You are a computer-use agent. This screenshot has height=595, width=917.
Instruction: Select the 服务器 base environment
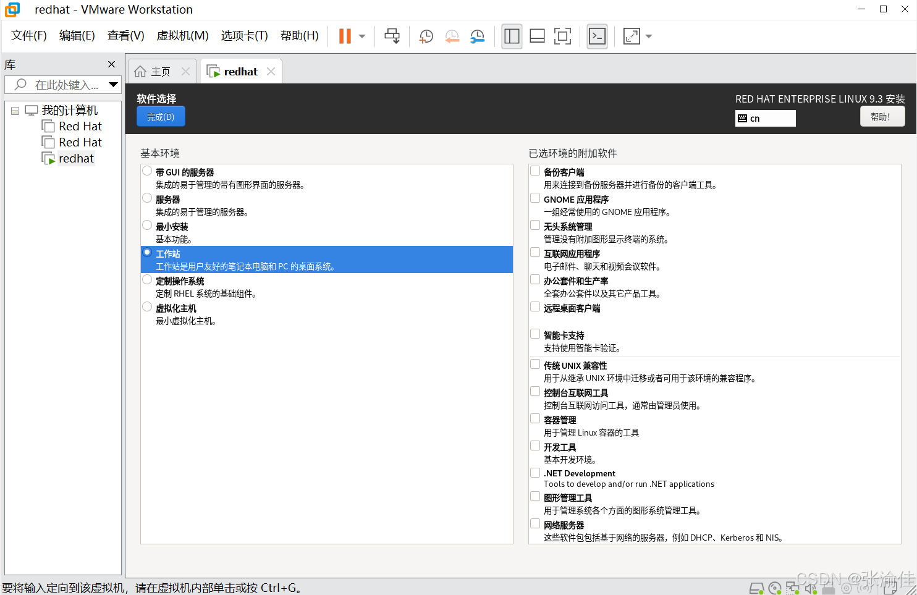146,198
